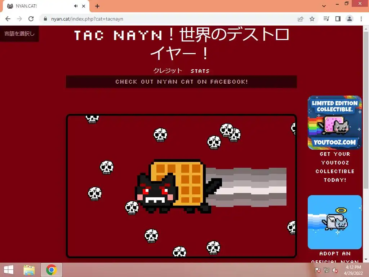Open the language selection dropdown
Screen dimensions: 369x277
[x=19, y=34]
